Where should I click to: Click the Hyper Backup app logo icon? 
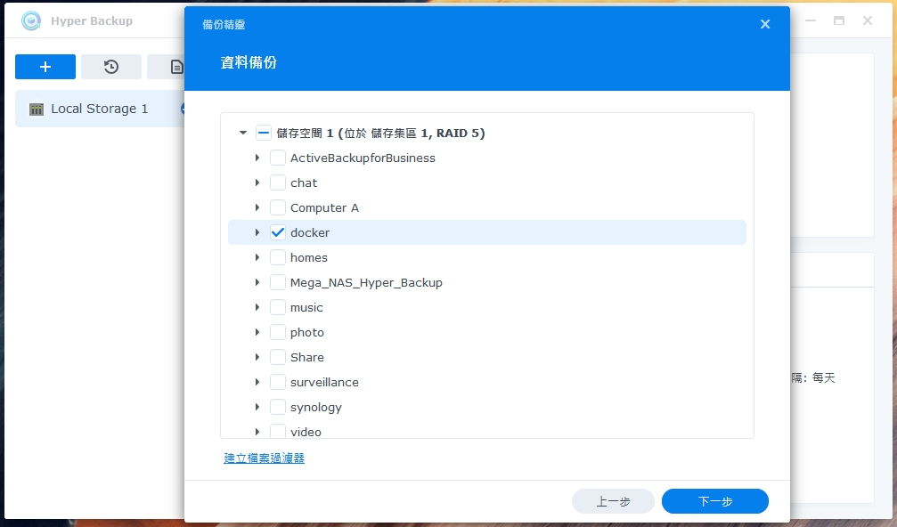tap(31, 21)
